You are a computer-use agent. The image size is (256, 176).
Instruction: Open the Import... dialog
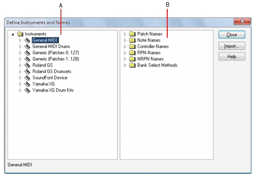pos(232,46)
